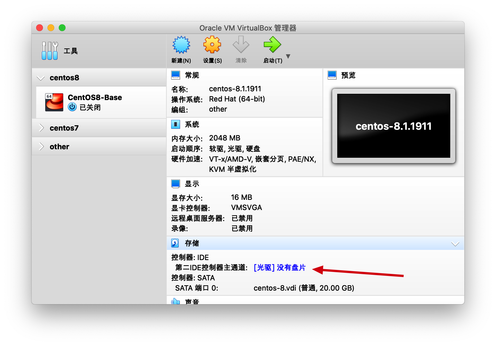496x346 pixels.
Task: Open Settings (设置) gear icon
Action: point(212,45)
